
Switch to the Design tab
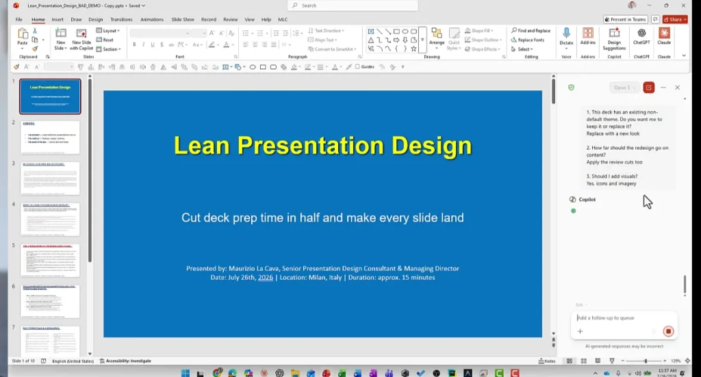[x=95, y=20]
